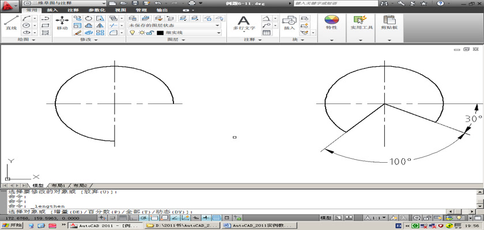Click the Save icon in quick access toolbar
The image size is (484, 230).
(135, 3)
